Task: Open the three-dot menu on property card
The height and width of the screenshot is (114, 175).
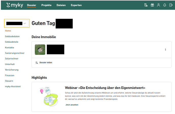Action: click(165, 50)
